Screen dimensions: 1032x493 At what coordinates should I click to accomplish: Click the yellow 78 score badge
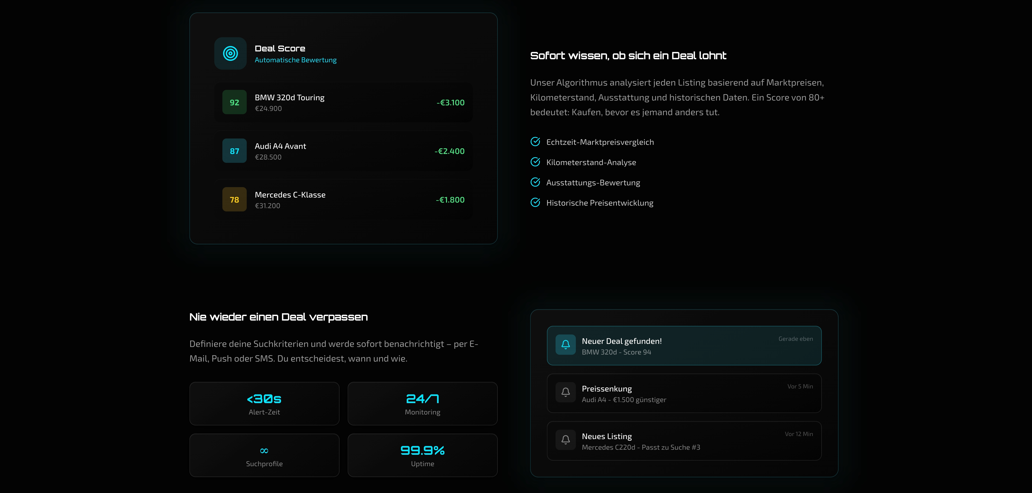pos(234,199)
